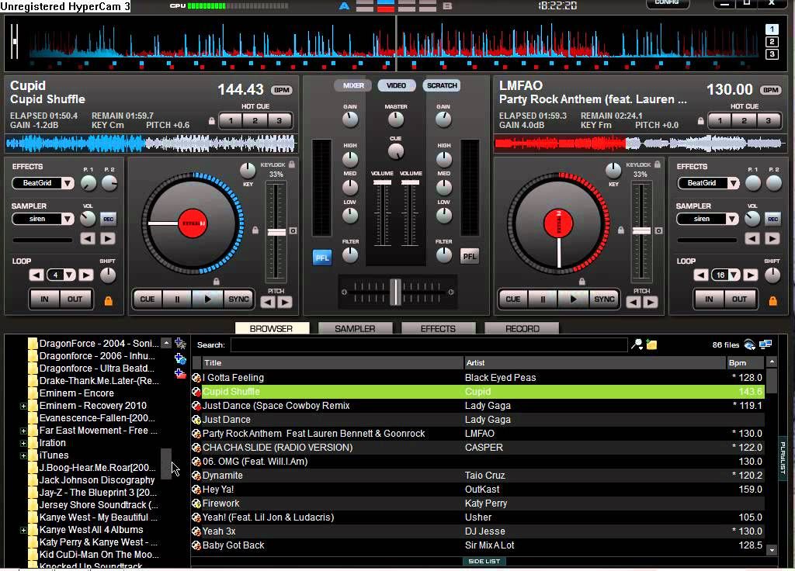Viewport: 795px width, 571px height.
Task: Click the crossfader slider handle
Action: (x=396, y=292)
